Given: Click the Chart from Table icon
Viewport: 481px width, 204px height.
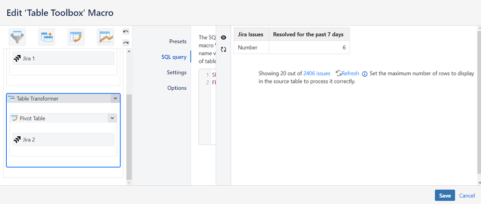Looking at the screenshot, I should [105, 36].
